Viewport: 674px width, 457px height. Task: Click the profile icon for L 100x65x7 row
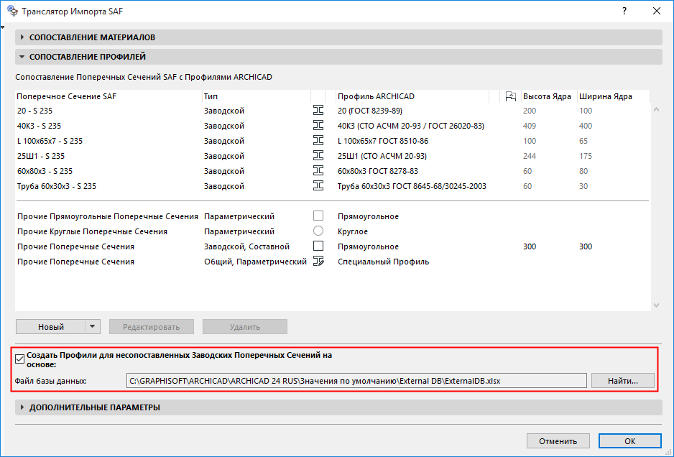click(318, 141)
